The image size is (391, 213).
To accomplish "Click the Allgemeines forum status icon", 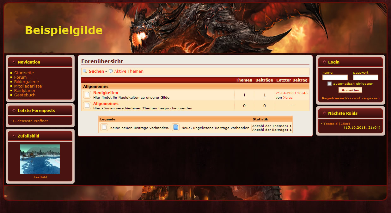I will pyautogui.click(x=87, y=106).
